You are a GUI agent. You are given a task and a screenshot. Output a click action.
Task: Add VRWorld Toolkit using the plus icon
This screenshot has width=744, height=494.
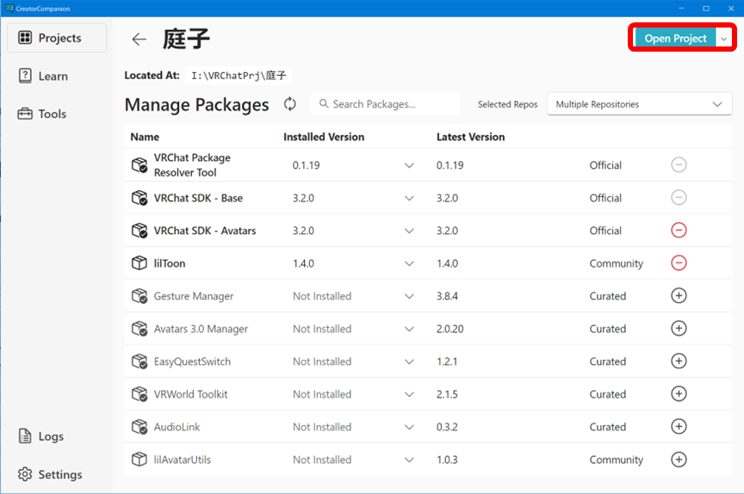(x=679, y=394)
